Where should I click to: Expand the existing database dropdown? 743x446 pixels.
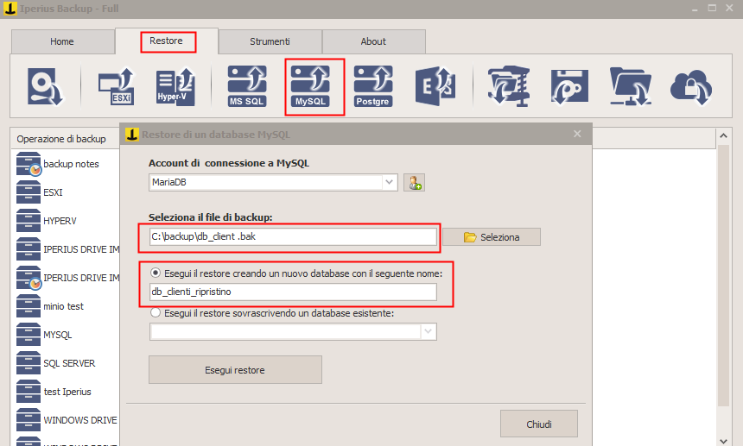[x=428, y=331]
